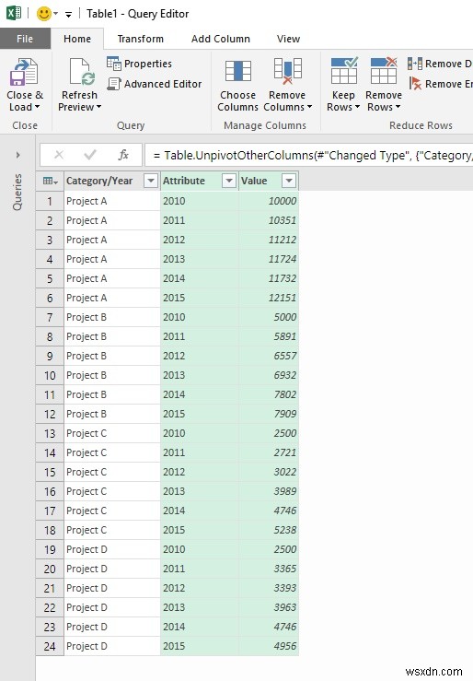Open query Properties

pyautogui.click(x=139, y=64)
